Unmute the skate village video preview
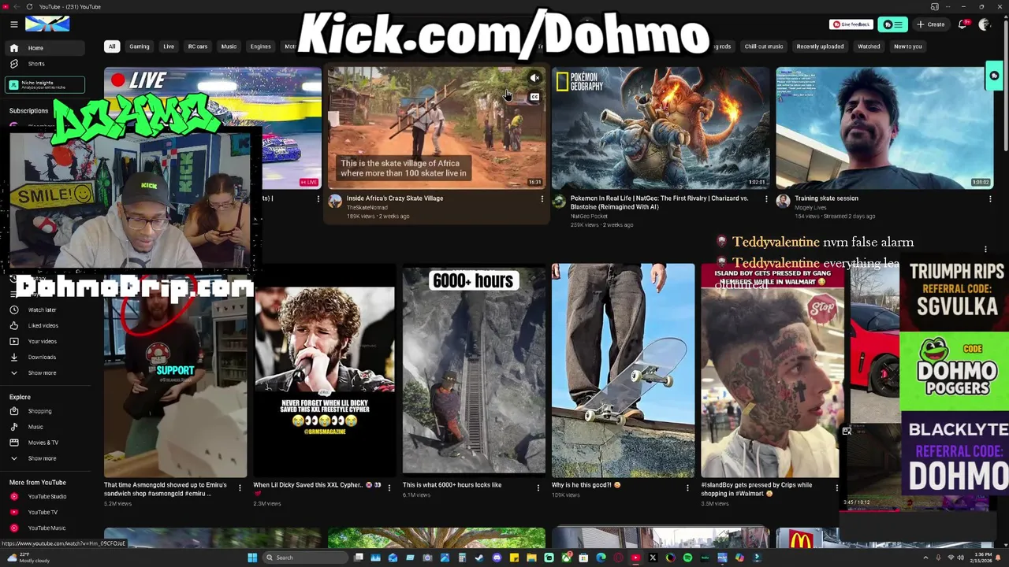The width and height of the screenshot is (1009, 567). tap(534, 78)
